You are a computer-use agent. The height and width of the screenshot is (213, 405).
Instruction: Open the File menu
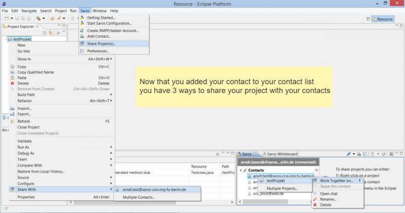pyautogui.click(x=5, y=11)
